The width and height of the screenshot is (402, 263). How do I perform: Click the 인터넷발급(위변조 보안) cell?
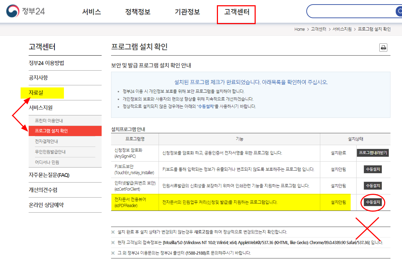point(135,186)
